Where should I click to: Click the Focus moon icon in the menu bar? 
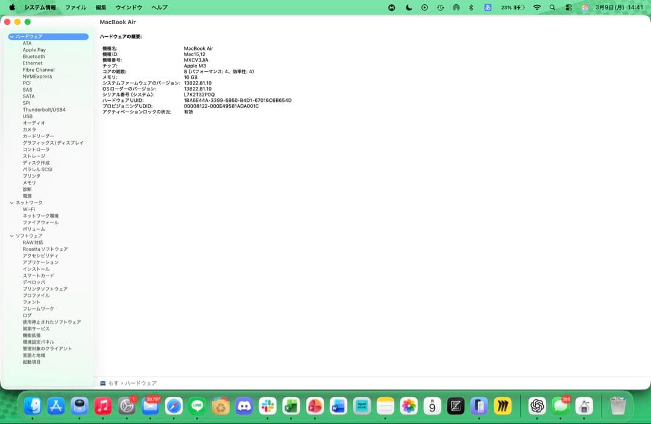click(x=409, y=7)
